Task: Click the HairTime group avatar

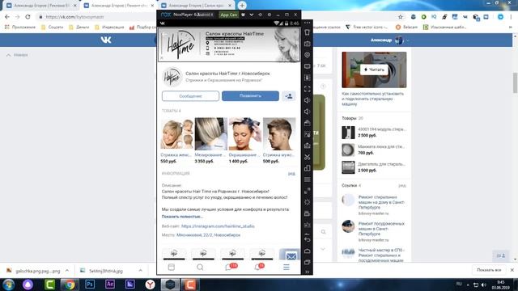Action: (172, 77)
